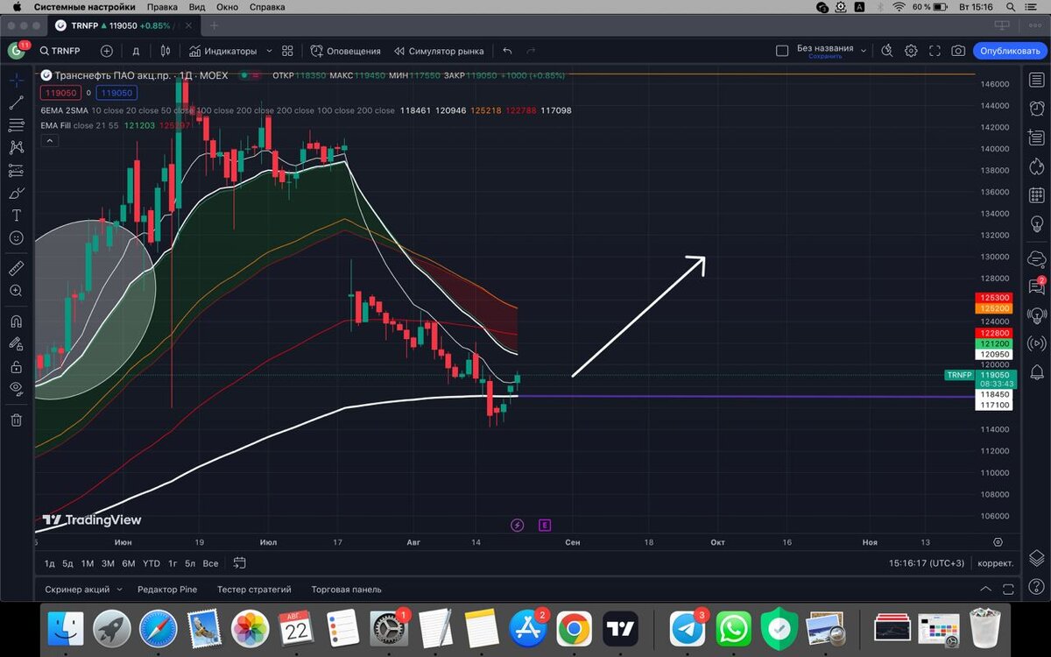Click the Сохранить save link

(825, 56)
